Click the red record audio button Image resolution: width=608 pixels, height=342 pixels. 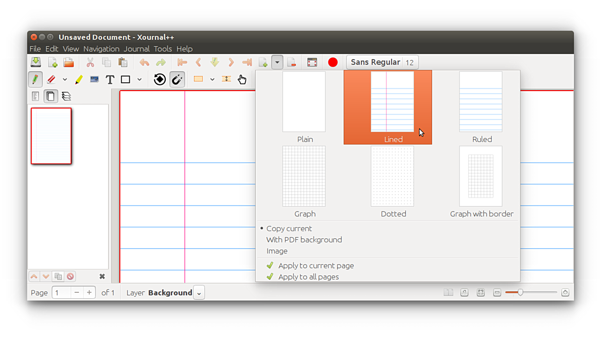[x=333, y=62]
